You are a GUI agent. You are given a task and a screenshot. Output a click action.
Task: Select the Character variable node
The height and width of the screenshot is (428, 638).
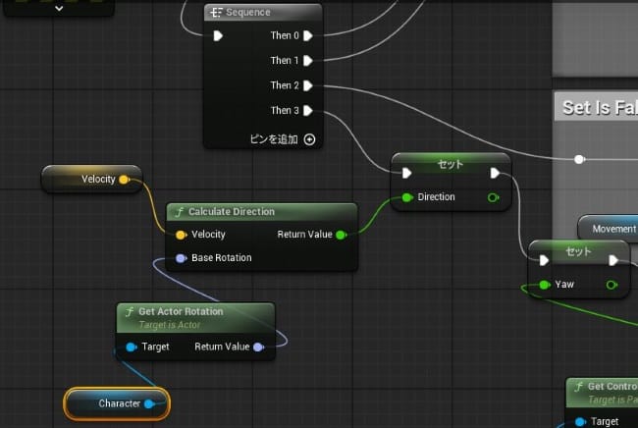[117, 404]
